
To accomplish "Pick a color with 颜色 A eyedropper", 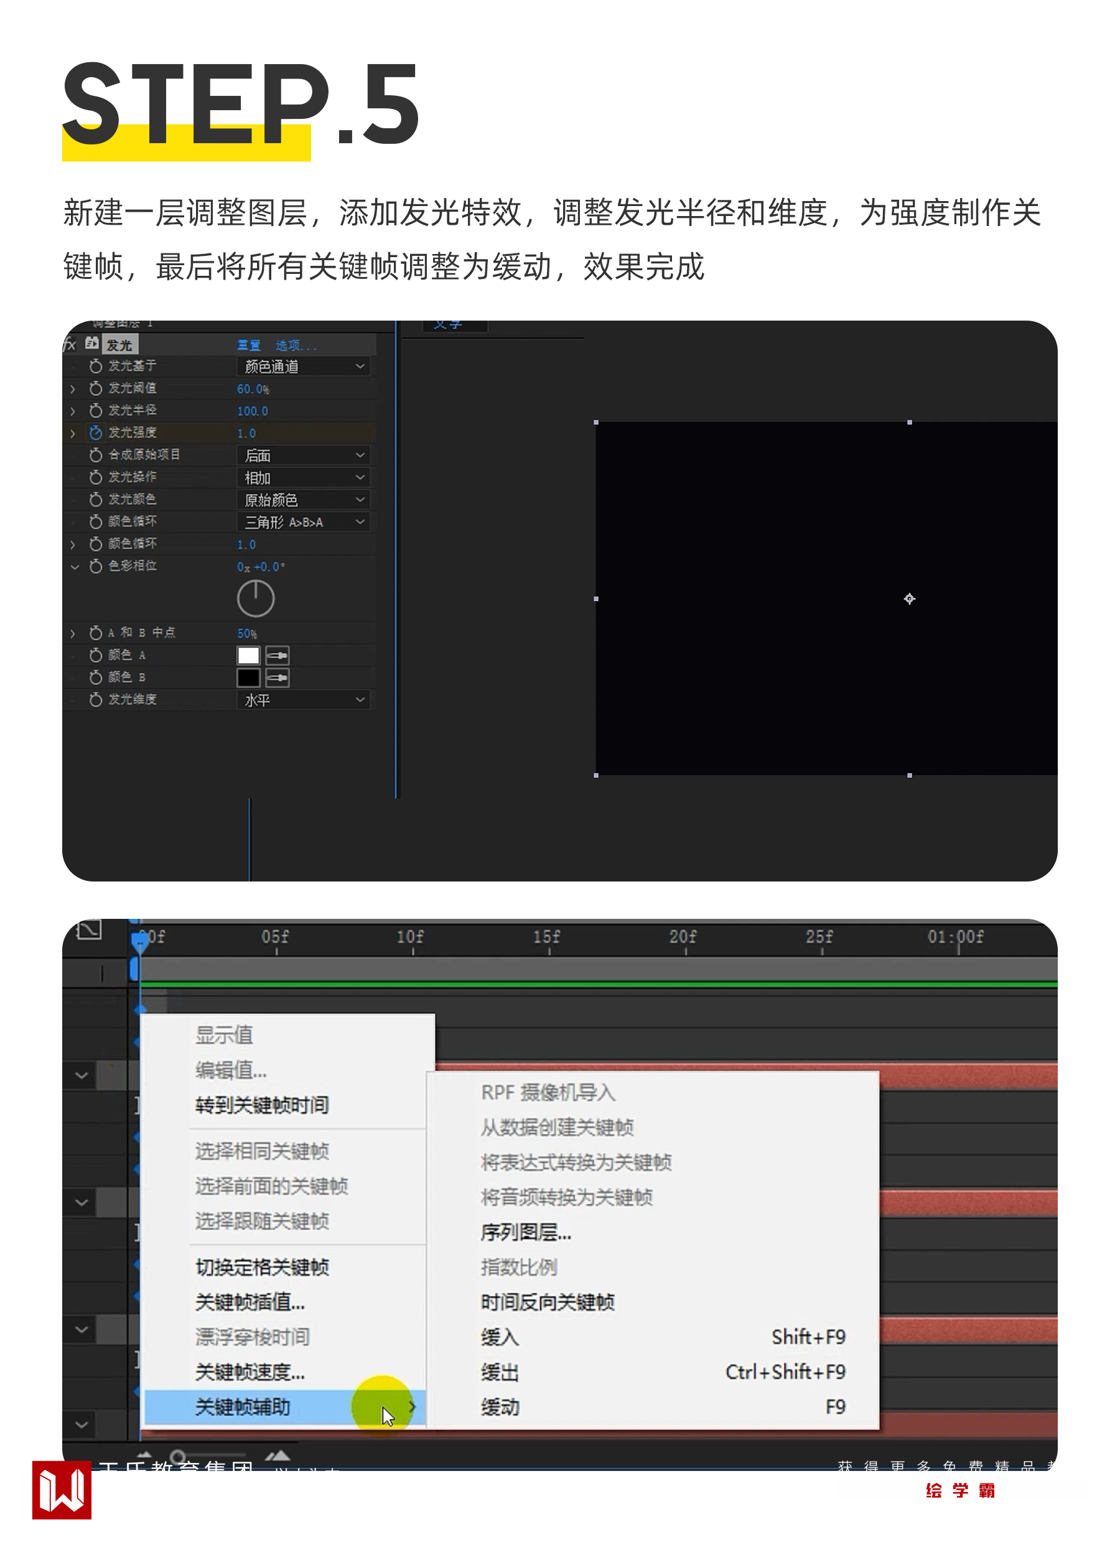I will tap(278, 656).
